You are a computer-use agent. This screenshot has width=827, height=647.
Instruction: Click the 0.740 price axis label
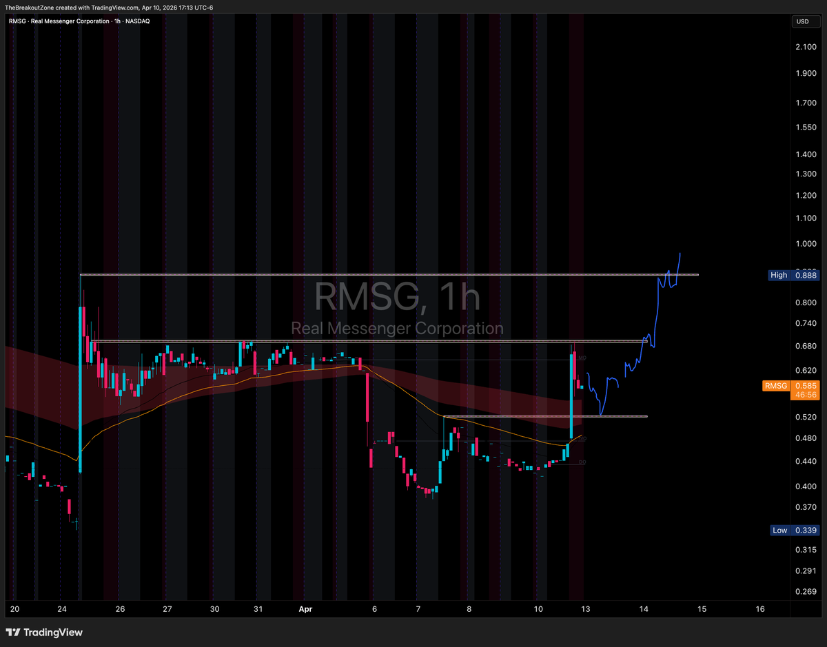pyautogui.click(x=806, y=323)
